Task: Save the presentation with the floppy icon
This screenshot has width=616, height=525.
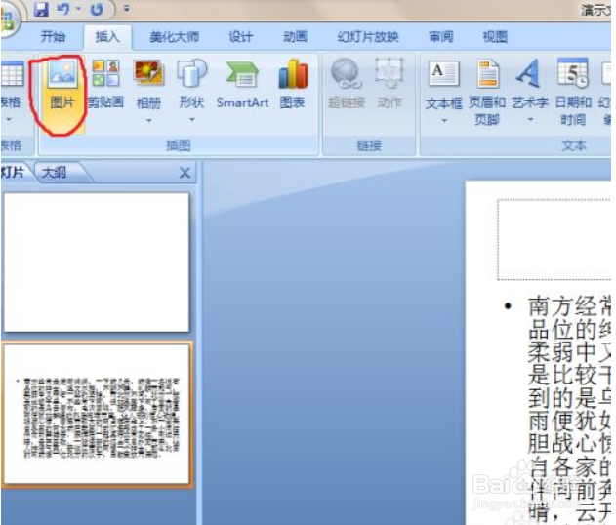Action: tap(41, 9)
